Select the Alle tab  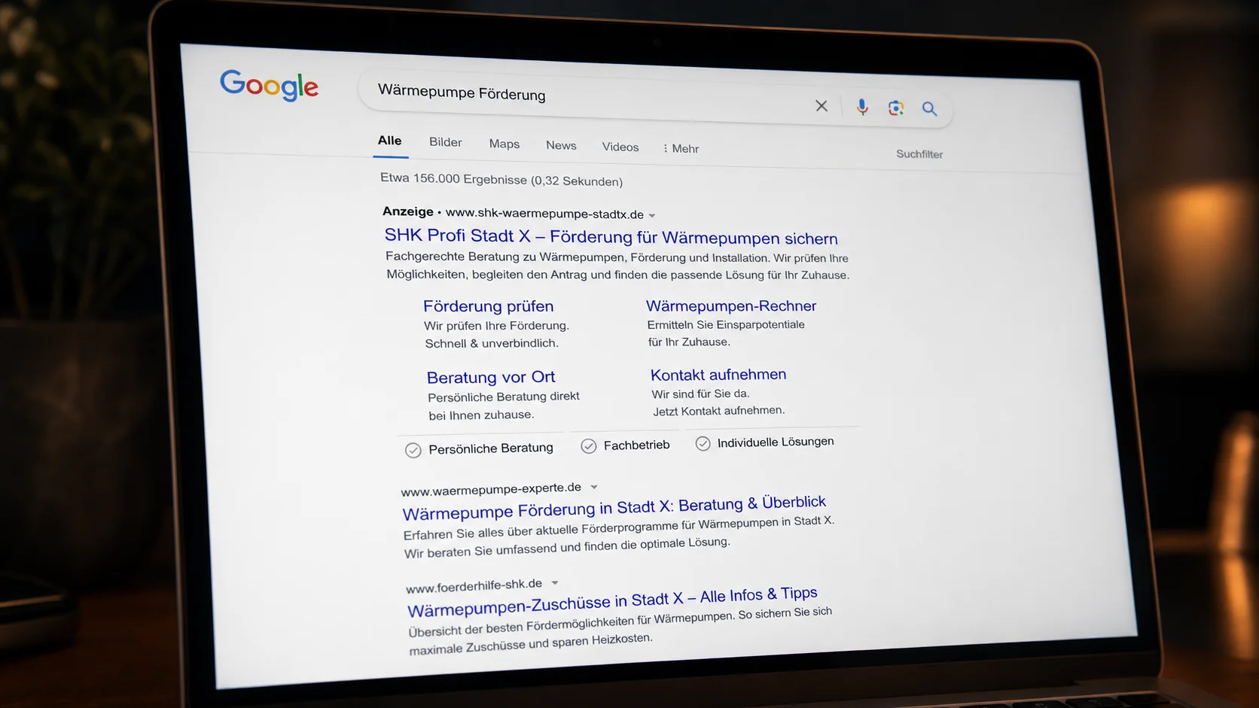[389, 141]
